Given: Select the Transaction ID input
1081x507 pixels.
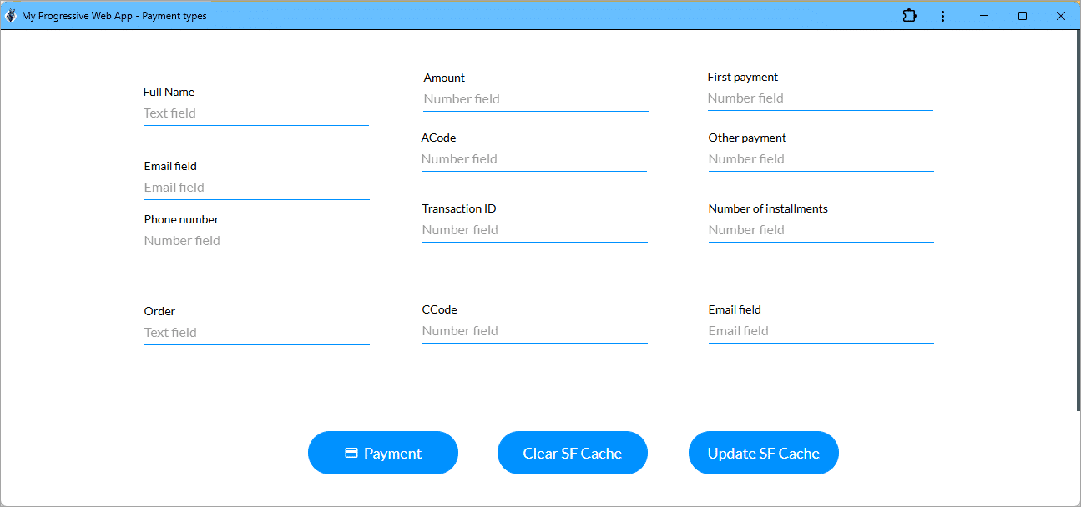Looking at the screenshot, I should click(x=534, y=230).
